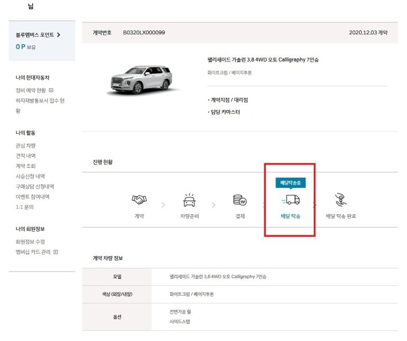Viewport: 407px width, 341px height.
Task: Click the 2020.12.03 계약 date text
Action: pos(368,33)
